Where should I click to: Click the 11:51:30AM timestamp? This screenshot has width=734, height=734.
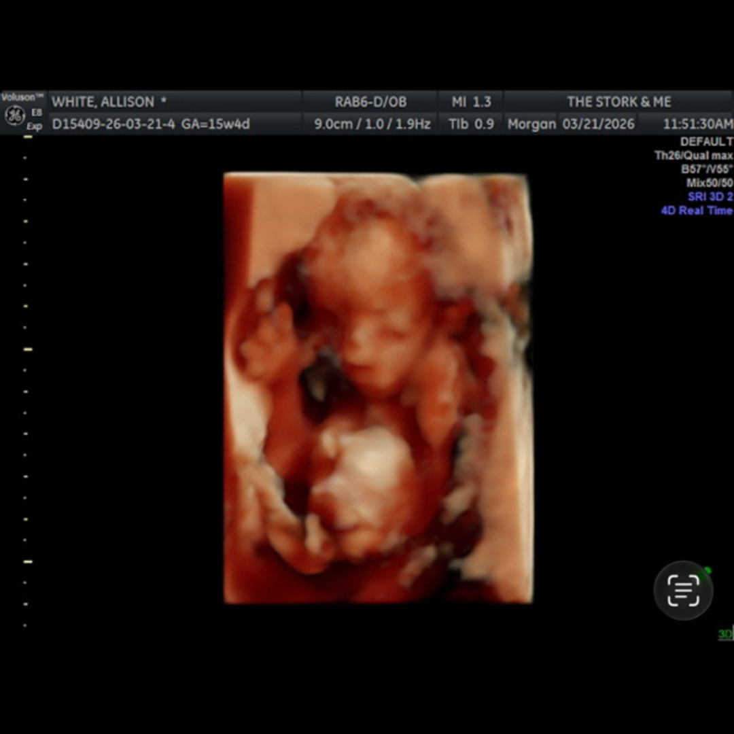(697, 124)
